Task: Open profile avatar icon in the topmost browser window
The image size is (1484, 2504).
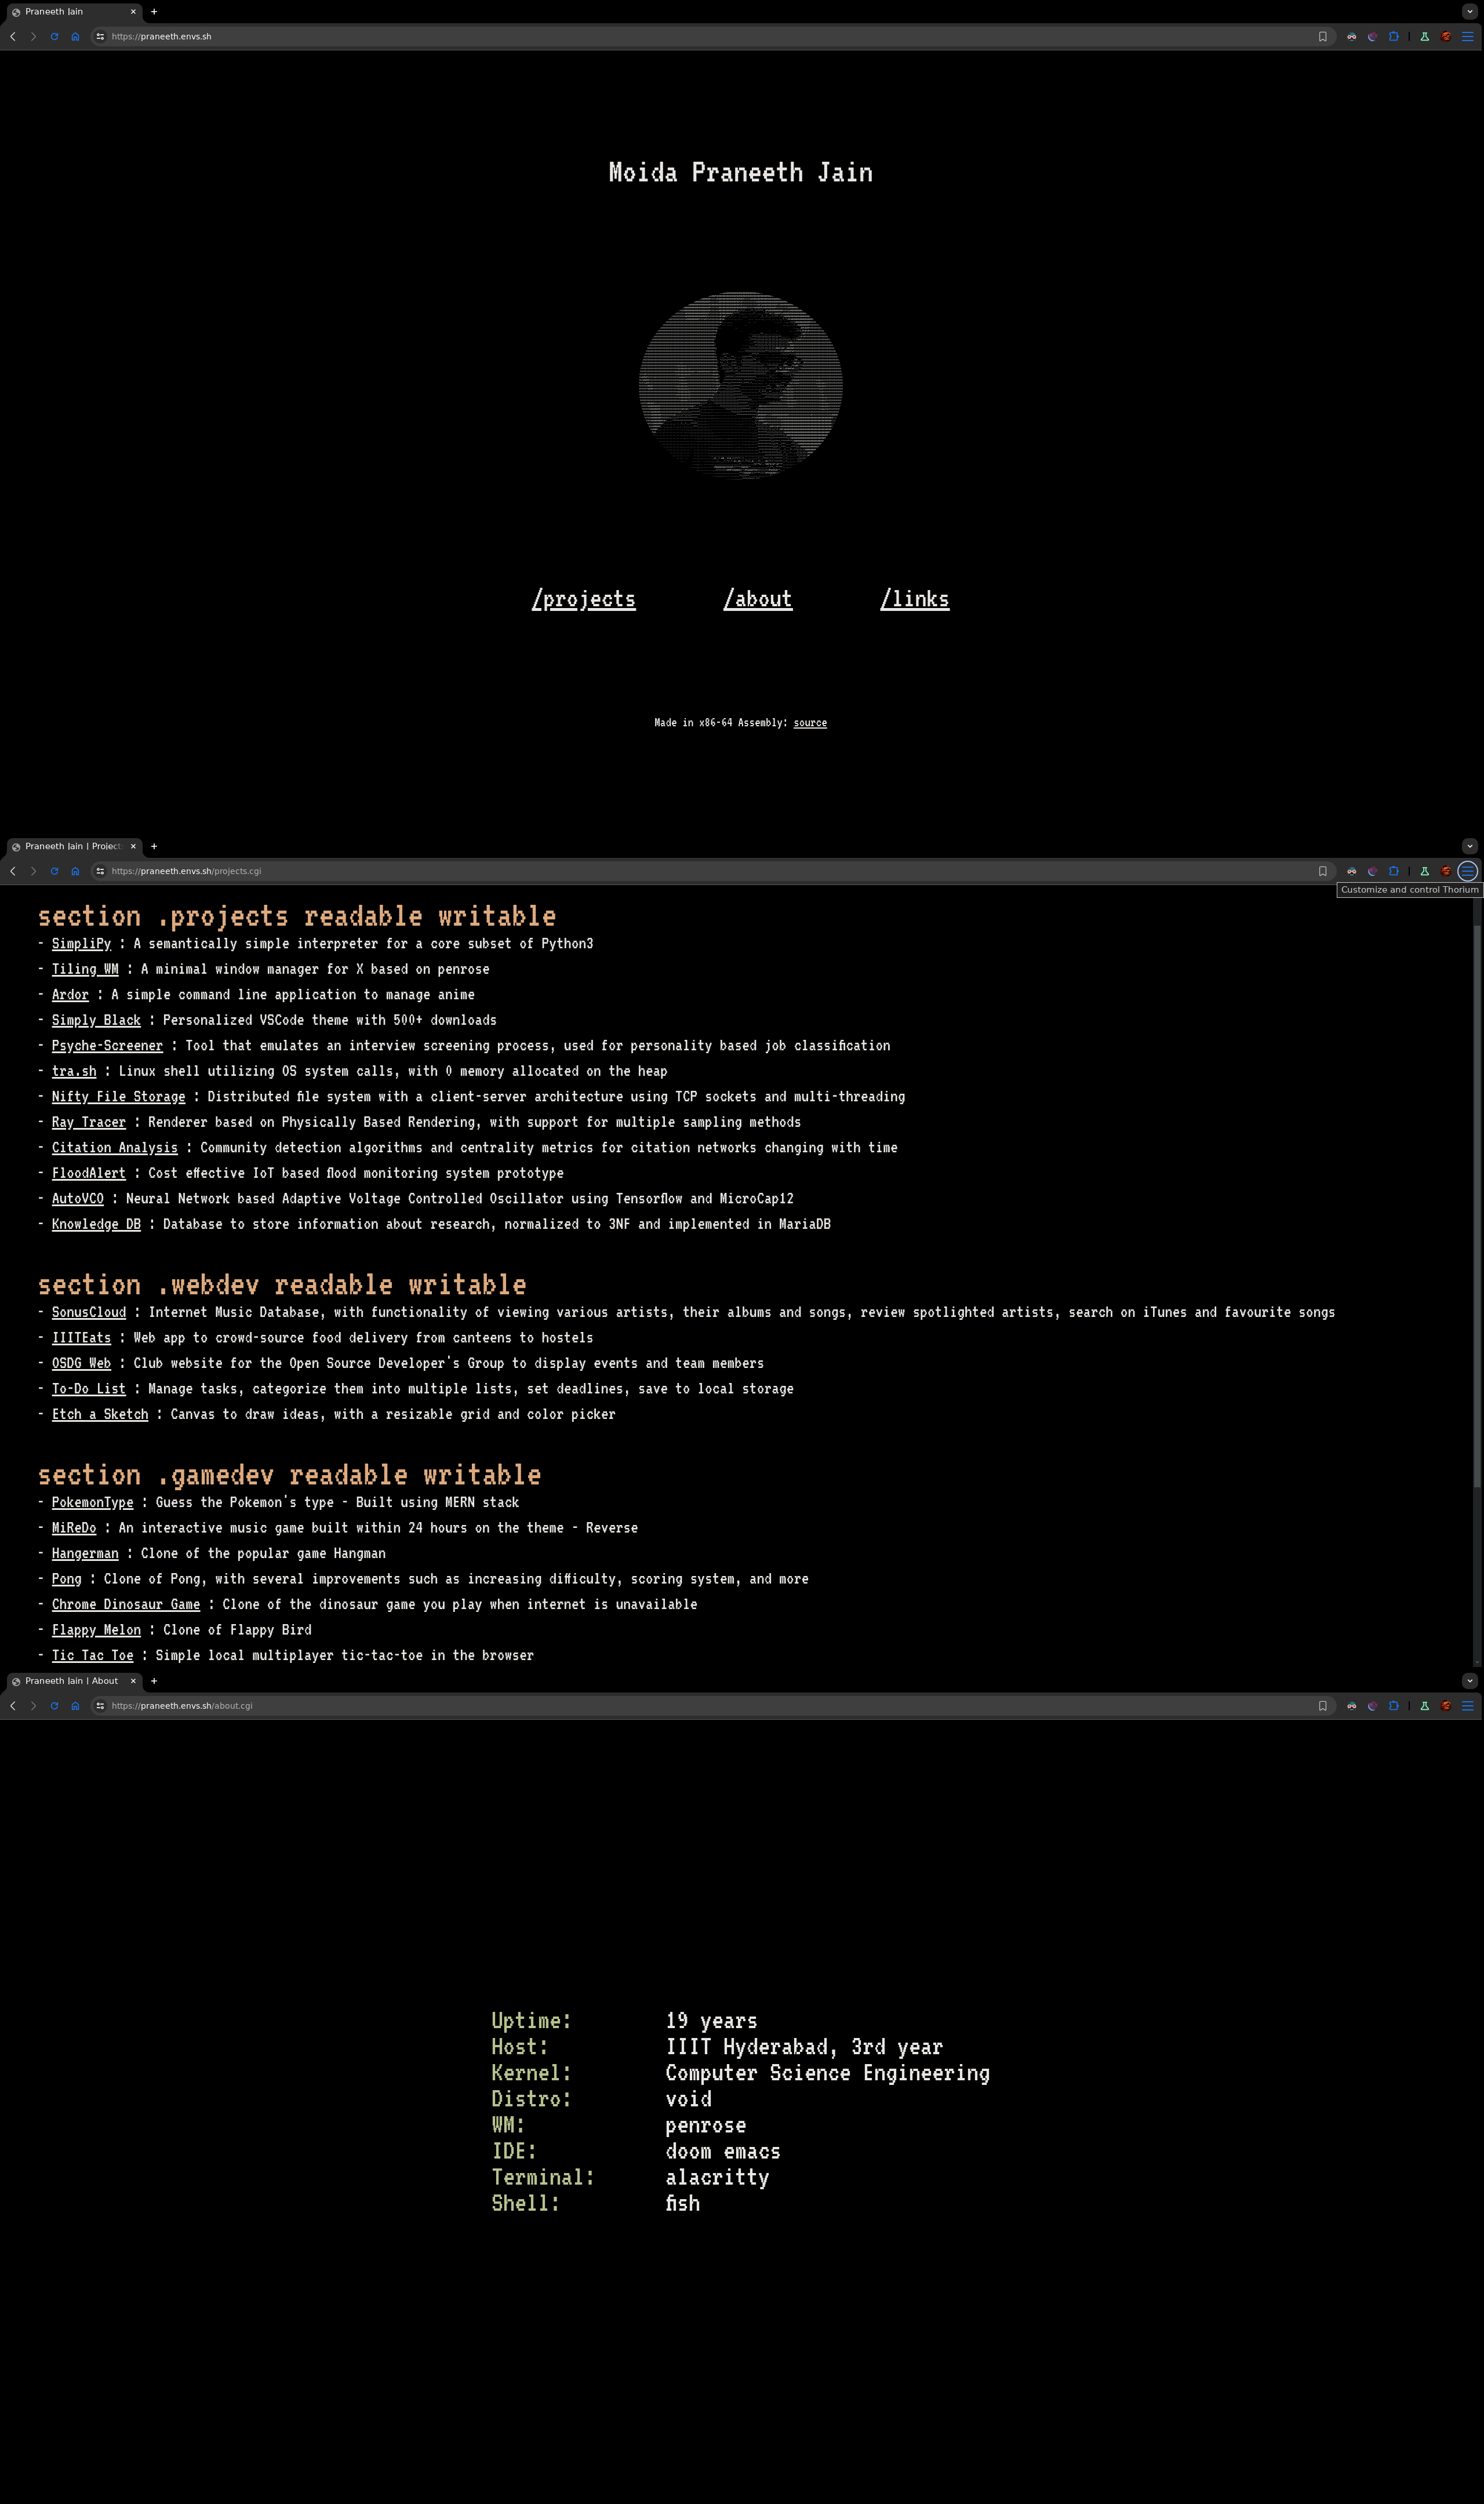Action: point(1446,36)
